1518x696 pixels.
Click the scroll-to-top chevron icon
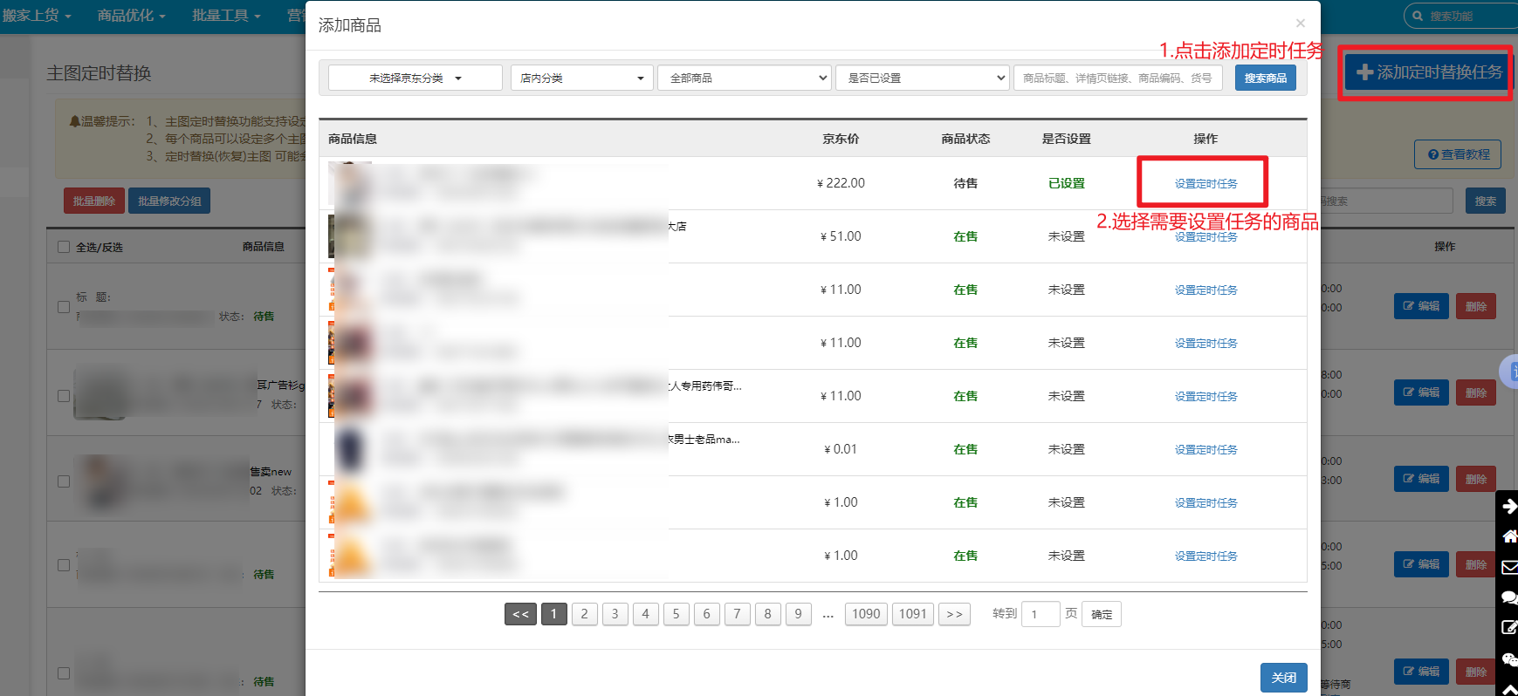(x=1508, y=689)
